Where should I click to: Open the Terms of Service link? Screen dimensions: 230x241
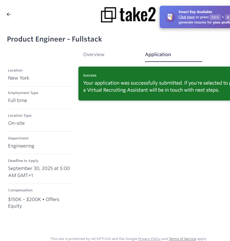[182, 239]
